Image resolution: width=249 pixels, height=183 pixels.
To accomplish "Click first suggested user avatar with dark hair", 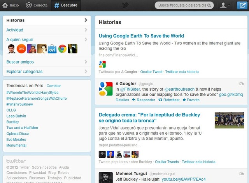I will 11,49.
